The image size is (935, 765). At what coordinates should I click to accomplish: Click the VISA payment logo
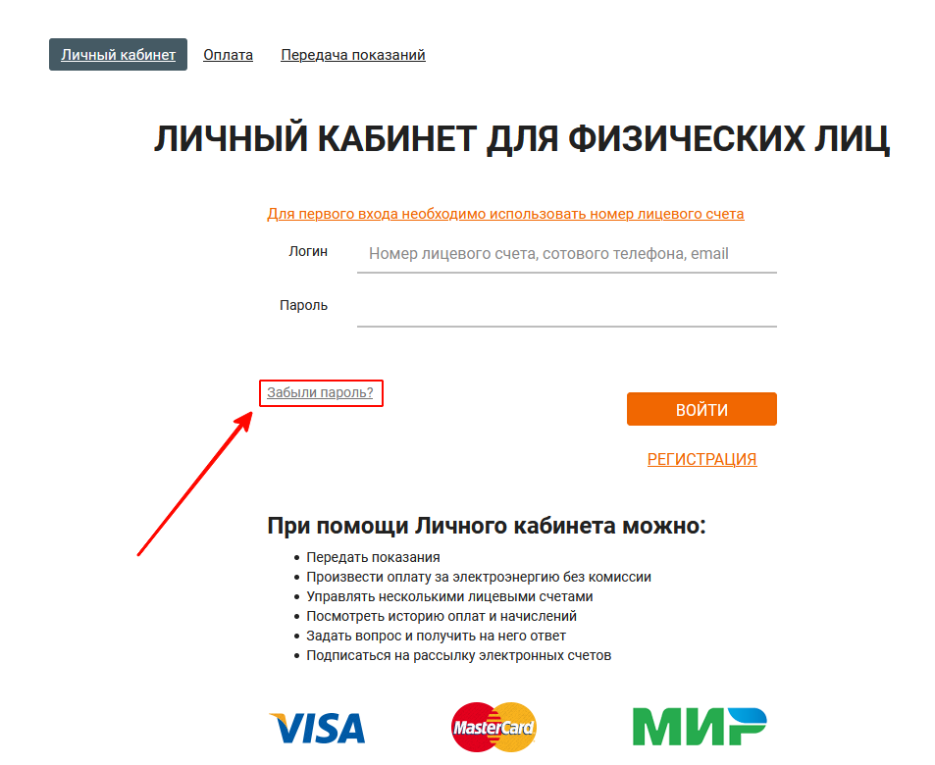[317, 728]
